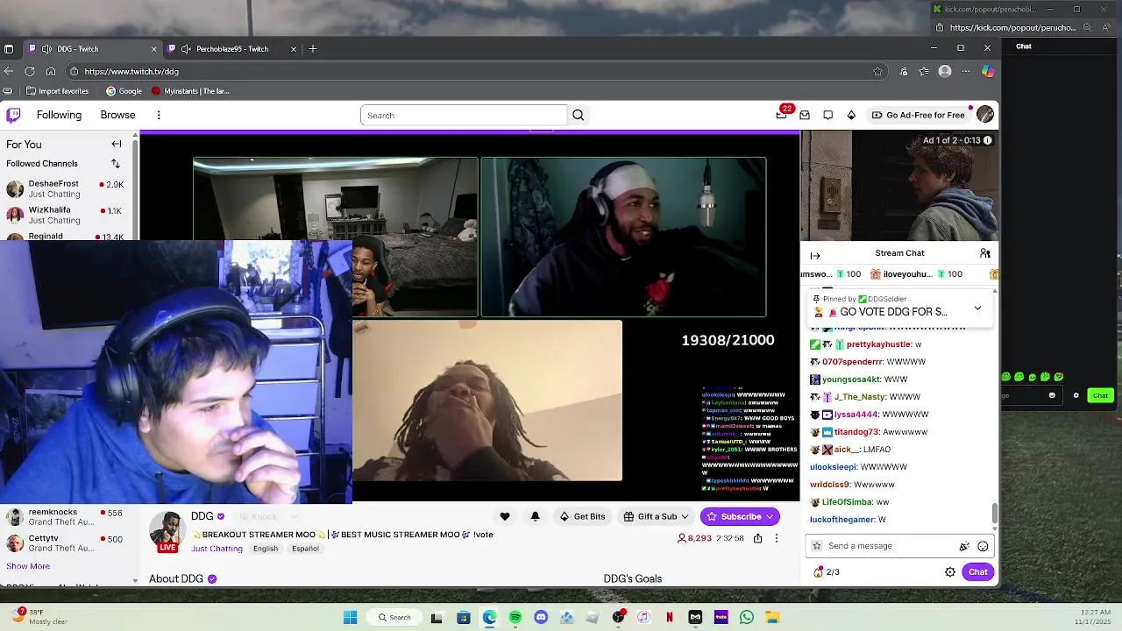The width and height of the screenshot is (1122, 631).
Task: Open the Twitch more-options dots beside Browse
Action: coord(159,115)
